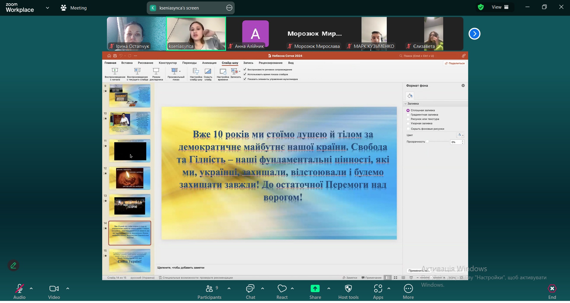Viewport: 570px width, 303px height.
Task: Click the save icon in PowerPoint title bar
Action: coord(115,56)
